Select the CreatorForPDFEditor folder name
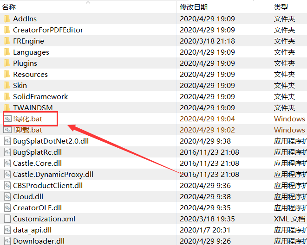Image resolution: width=307 pixels, height=245 pixels. click(x=48, y=30)
